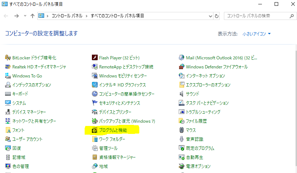Image resolution: width=297 pixels, height=173 pixels.
Task: Click the コントロール パネル breadcrumb
Action: [67, 16]
